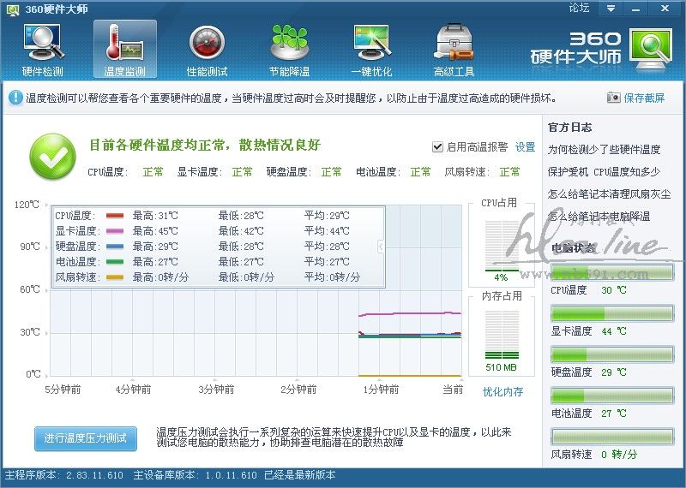Screen dimensions: 686x488
Task: Click the 120℃ axis label
Action: pos(27,205)
